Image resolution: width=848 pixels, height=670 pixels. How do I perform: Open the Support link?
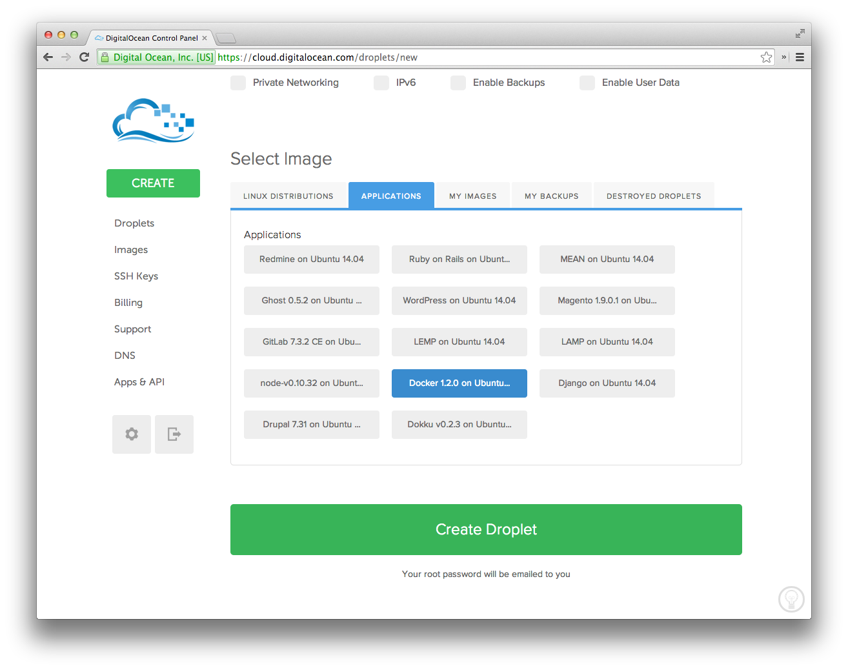click(133, 329)
